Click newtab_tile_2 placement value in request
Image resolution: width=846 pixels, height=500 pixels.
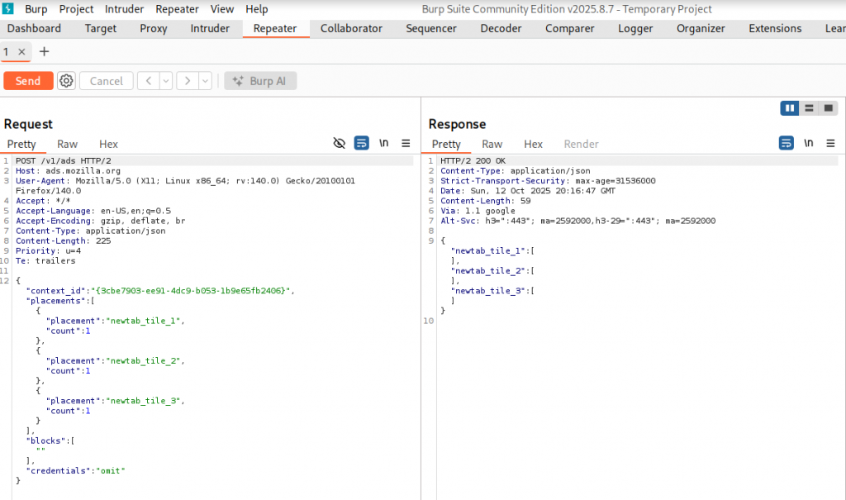144,360
